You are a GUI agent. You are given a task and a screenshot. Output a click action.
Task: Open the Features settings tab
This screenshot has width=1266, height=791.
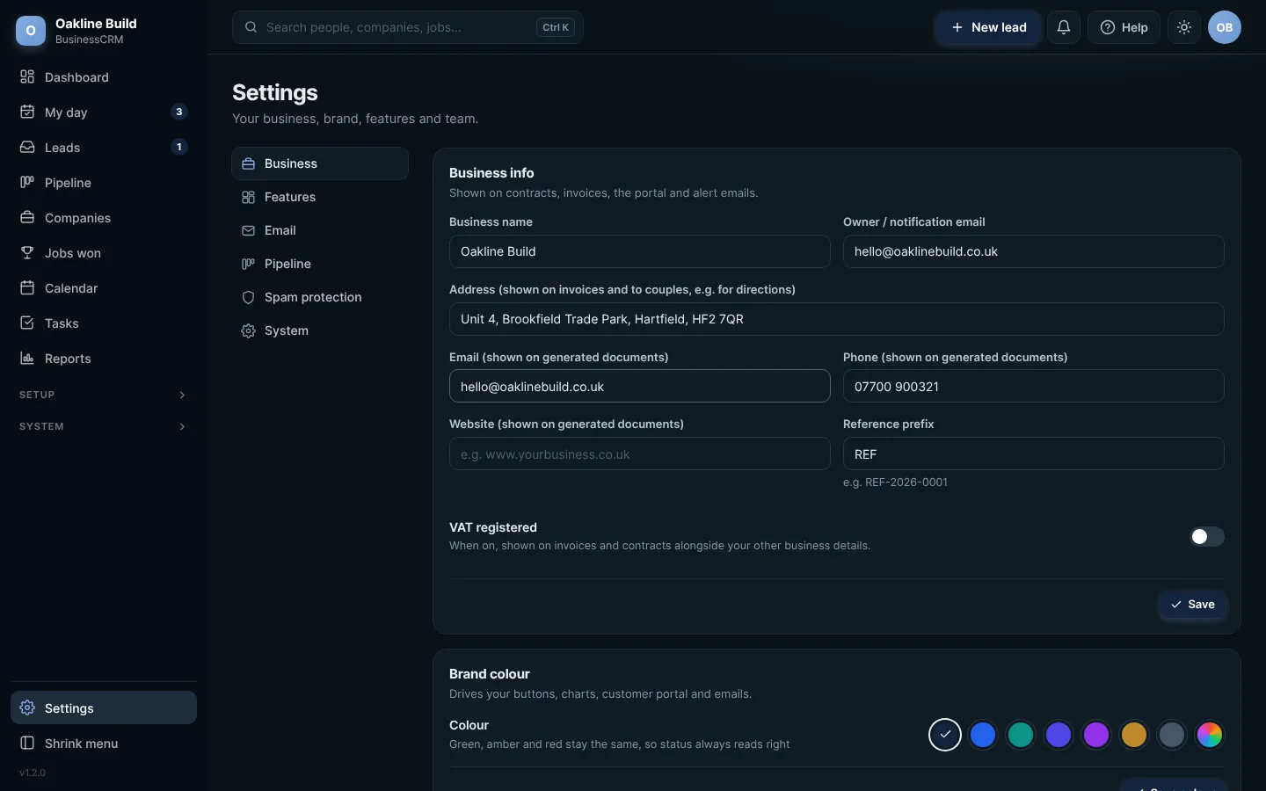click(320, 197)
